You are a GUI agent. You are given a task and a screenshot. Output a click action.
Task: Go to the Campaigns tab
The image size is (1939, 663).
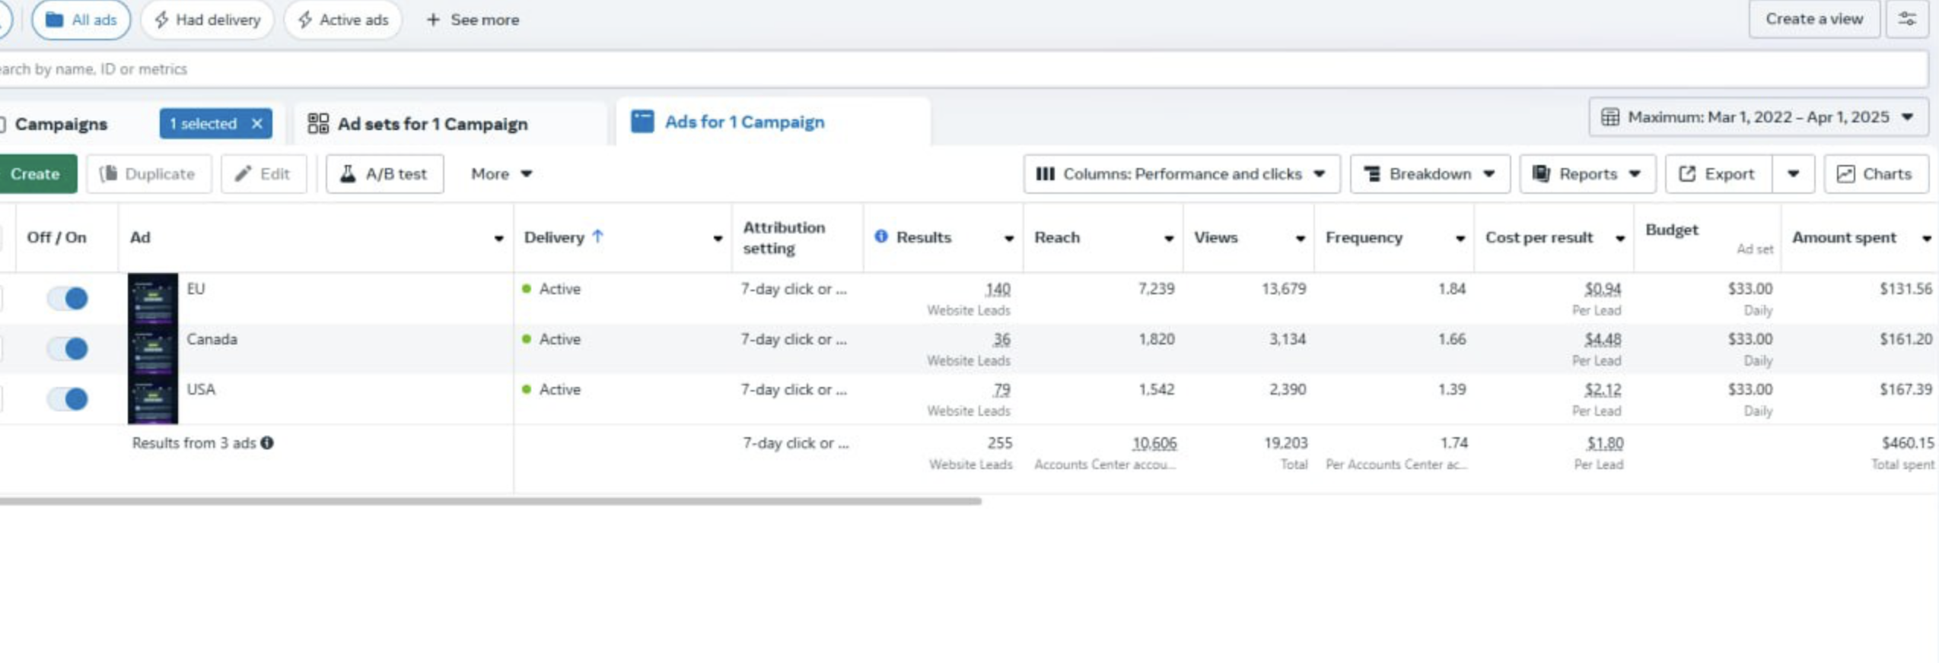coord(61,123)
